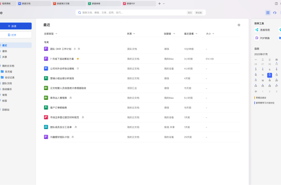Sort by the 最近查看 column dropdown
281x185 pixels.
191,34
